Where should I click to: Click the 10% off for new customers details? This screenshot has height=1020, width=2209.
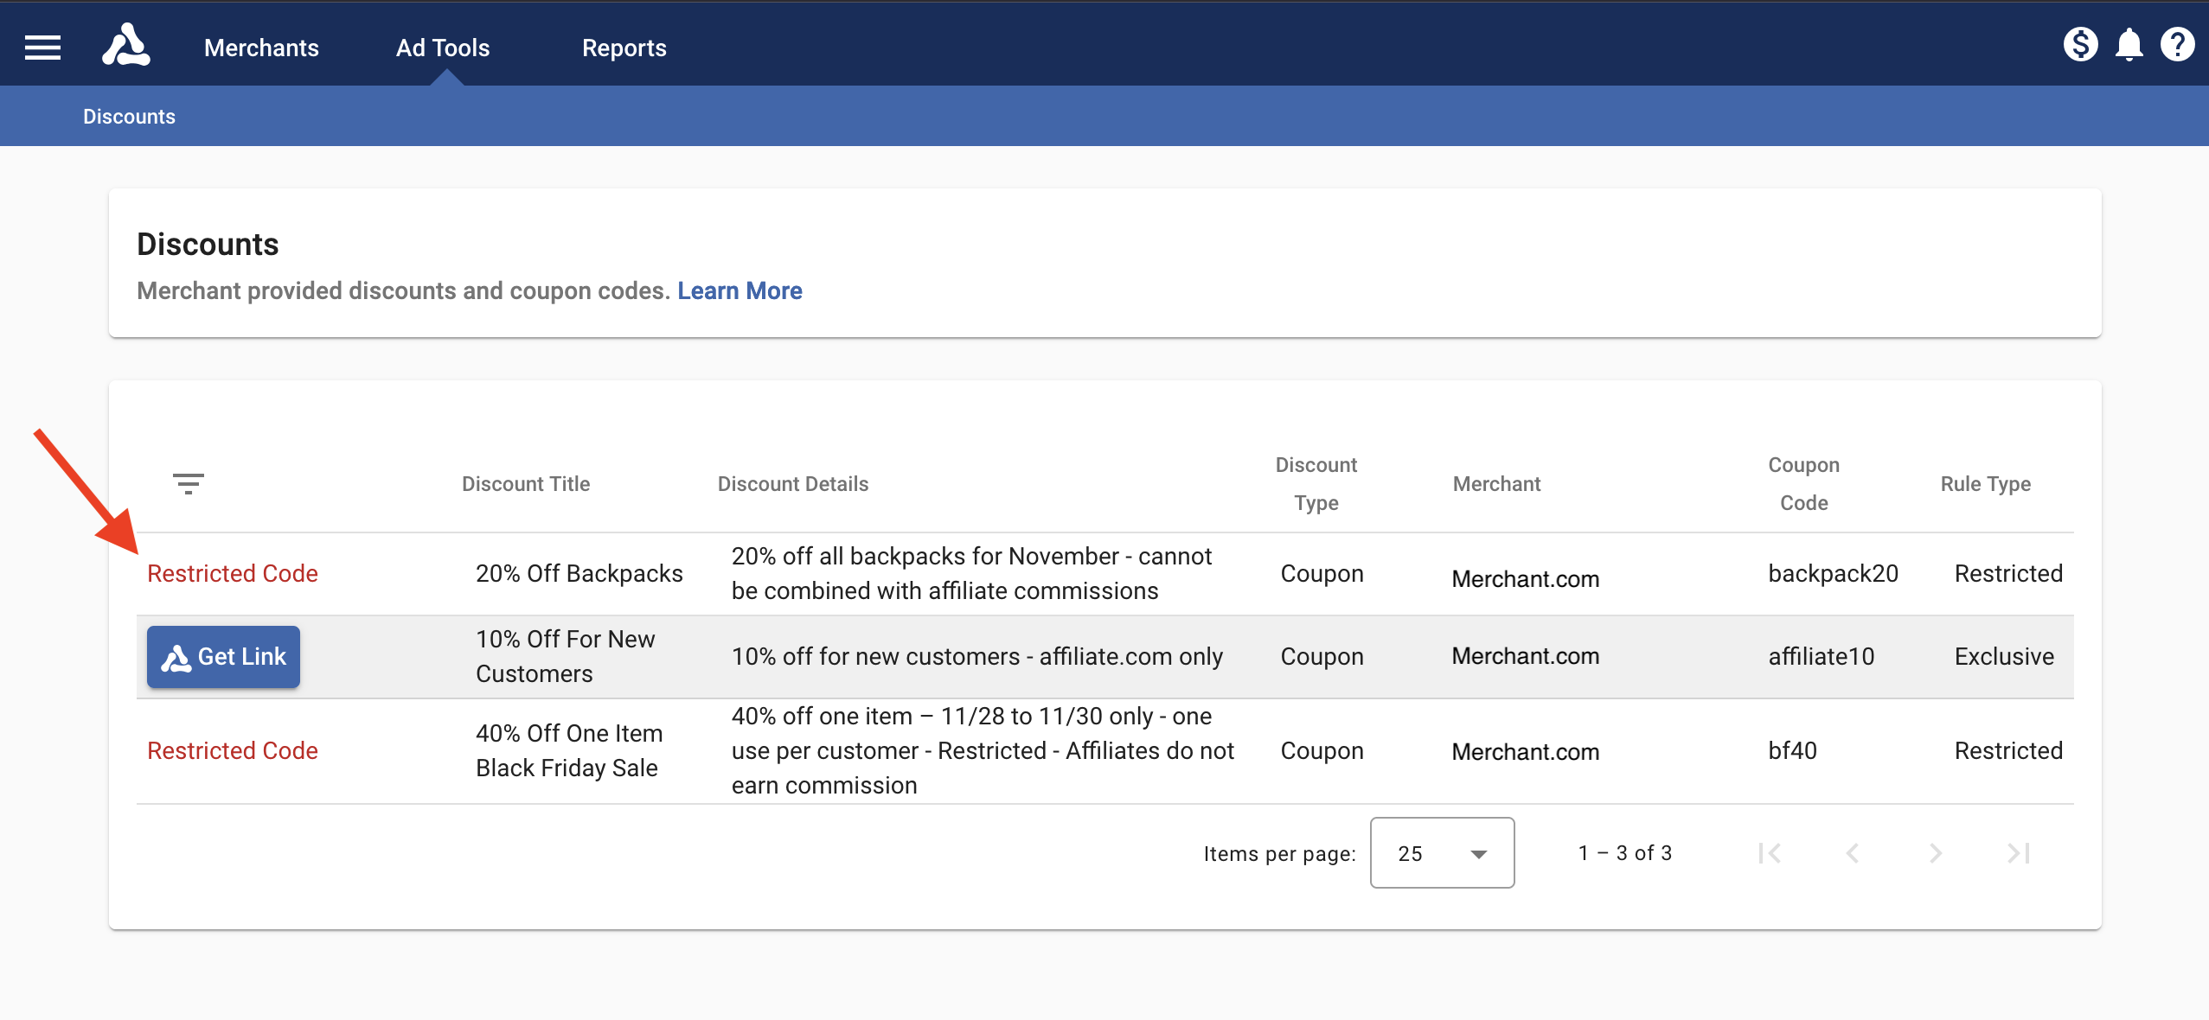click(x=977, y=656)
